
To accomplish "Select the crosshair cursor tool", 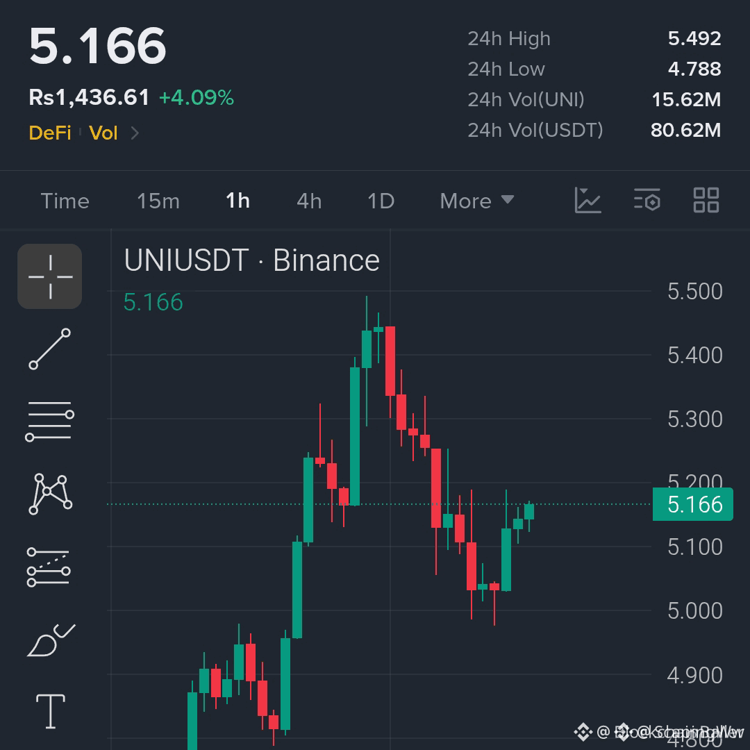I will coord(50,276).
